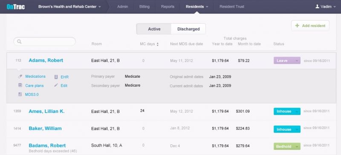Open the Baker, William resident link
This screenshot has width=341, height=155.
click(x=45, y=128)
